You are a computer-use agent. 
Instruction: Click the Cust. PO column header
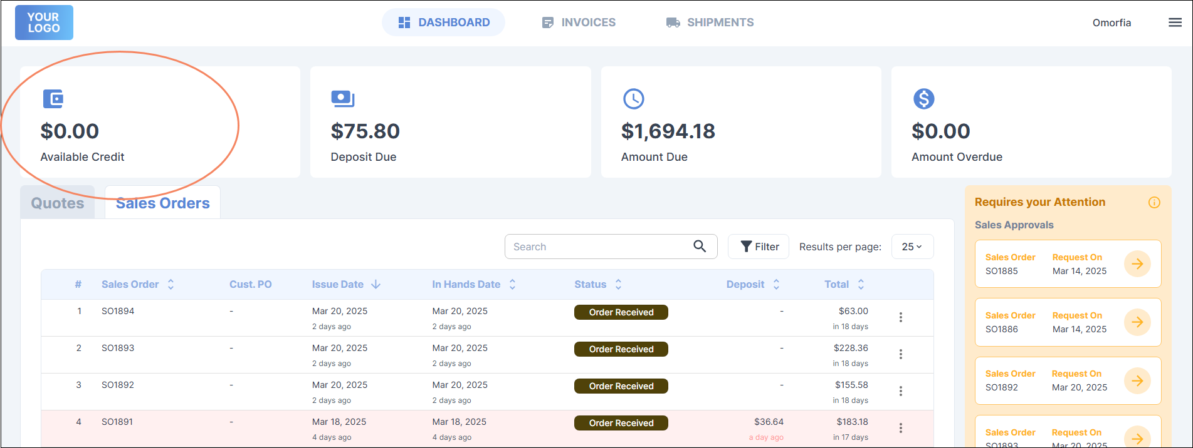click(251, 284)
